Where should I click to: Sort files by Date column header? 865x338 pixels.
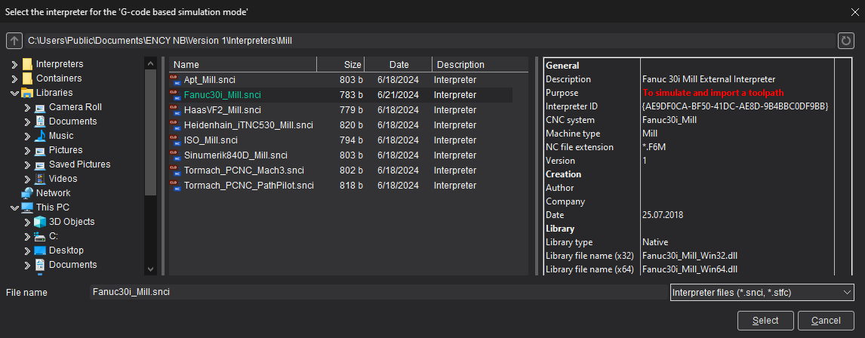pyautogui.click(x=399, y=65)
